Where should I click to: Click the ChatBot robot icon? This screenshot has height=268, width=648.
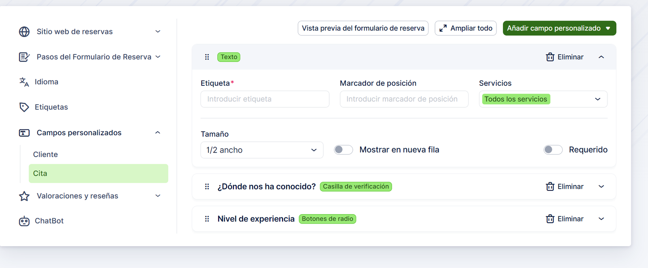point(24,221)
